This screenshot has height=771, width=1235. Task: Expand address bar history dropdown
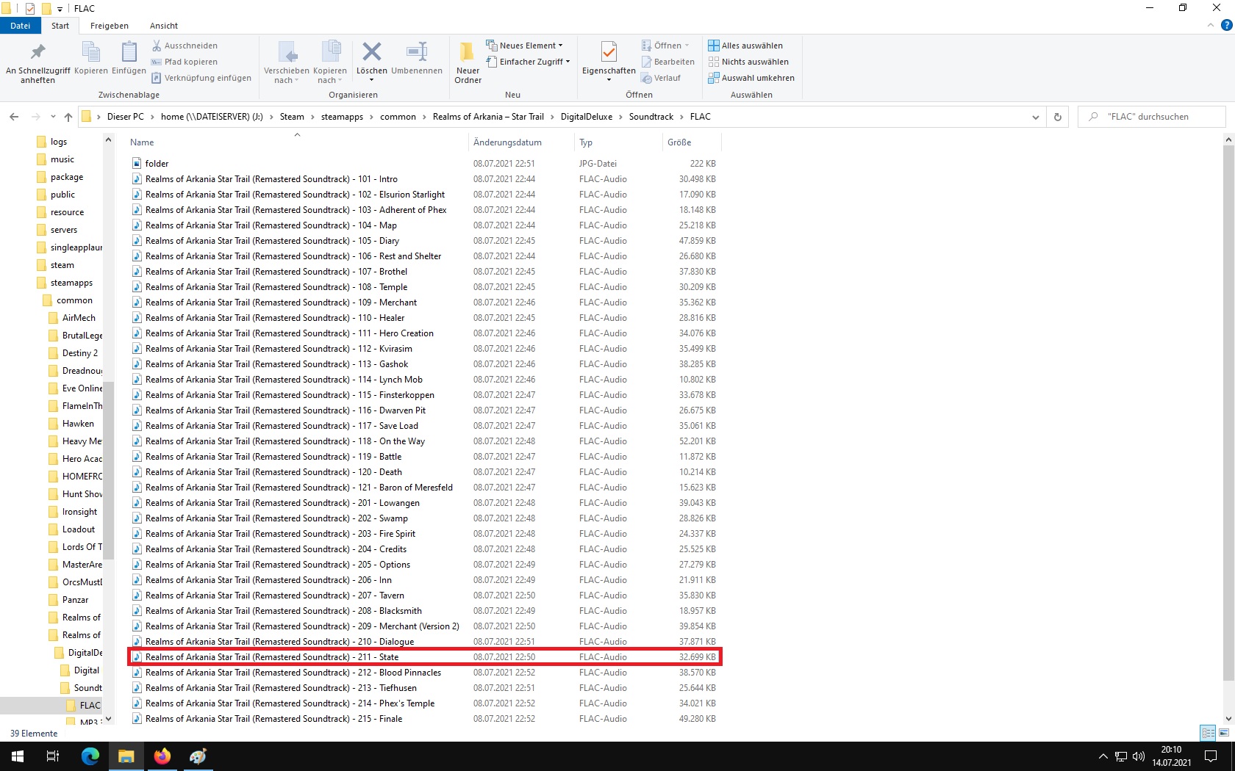pyautogui.click(x=1036, y=117)
